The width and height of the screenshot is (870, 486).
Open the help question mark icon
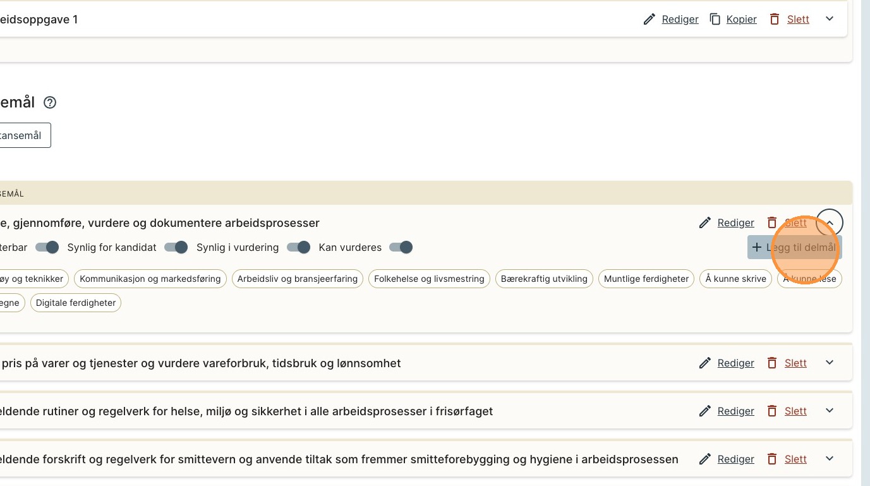point(50,102)
